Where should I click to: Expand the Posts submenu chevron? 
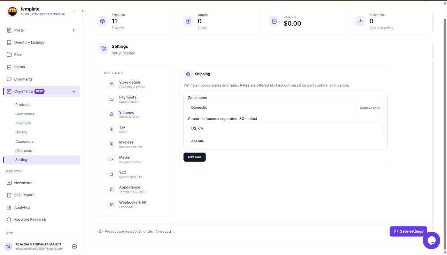[x=74, y=30]
